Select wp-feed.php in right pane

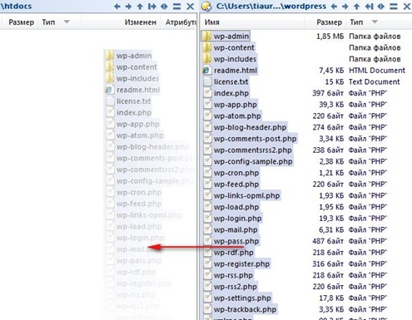coord(236,184)
